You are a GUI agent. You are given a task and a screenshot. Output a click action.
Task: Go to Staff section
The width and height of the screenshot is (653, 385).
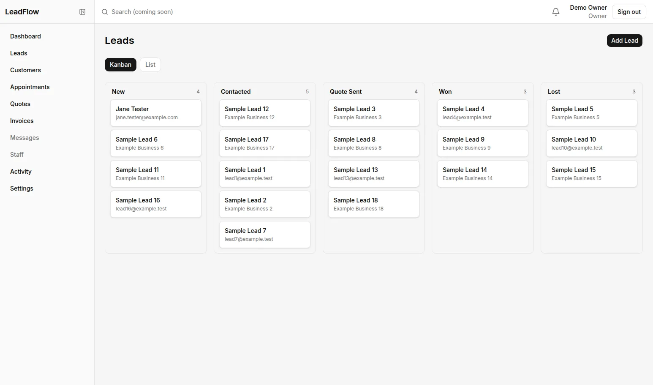click(17, 155)
